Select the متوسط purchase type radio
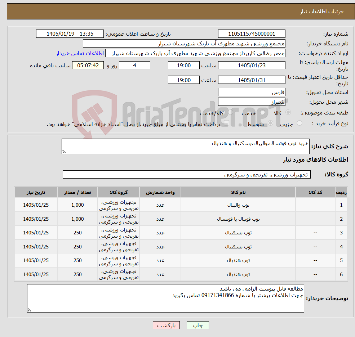 pyautogui.click(x=271, y=123)
